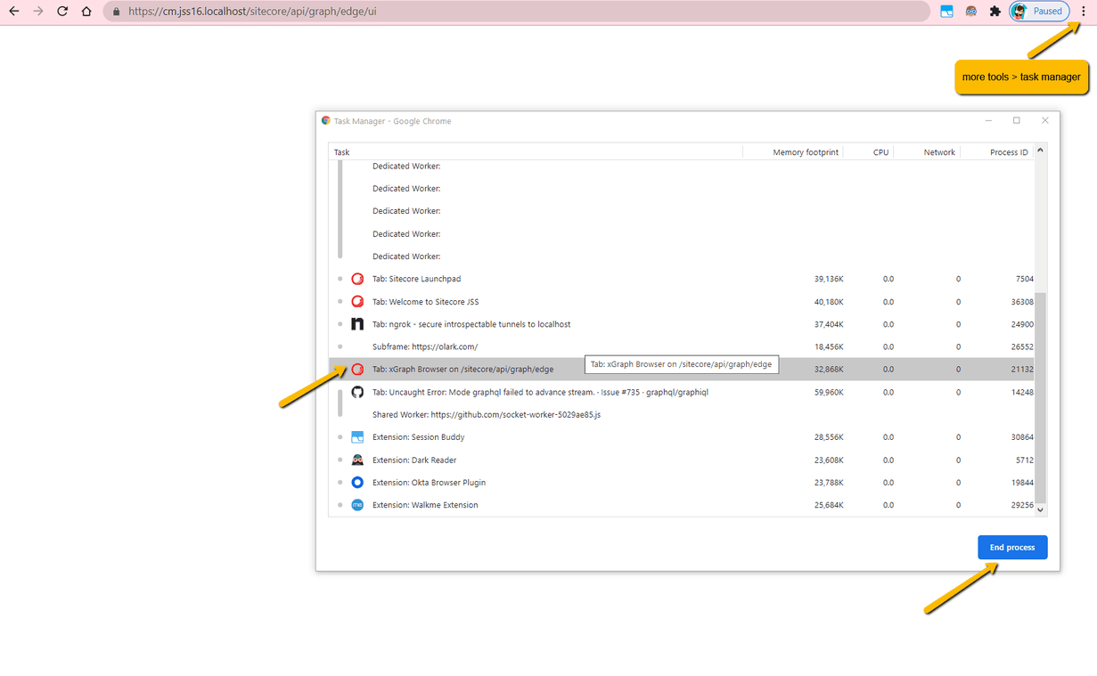The height and width of the screenshot is (676, 1097).
Task: Click Dark Reader list row icon
Action: point(357,460)
